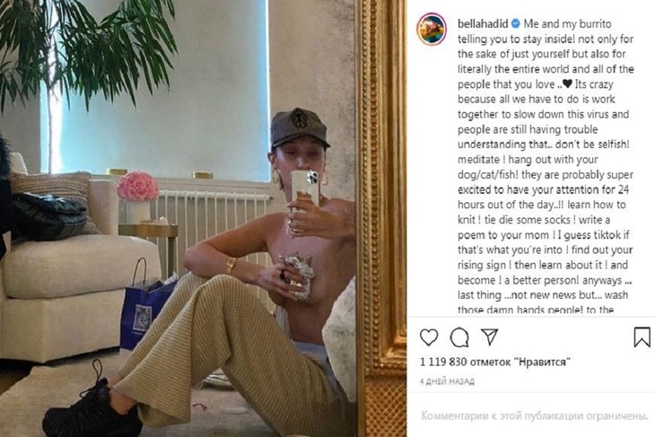Open bellahadid's profile avatar
This screenshot has width=655, height=437.
point(432,29)
